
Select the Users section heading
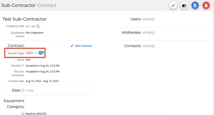136,19
